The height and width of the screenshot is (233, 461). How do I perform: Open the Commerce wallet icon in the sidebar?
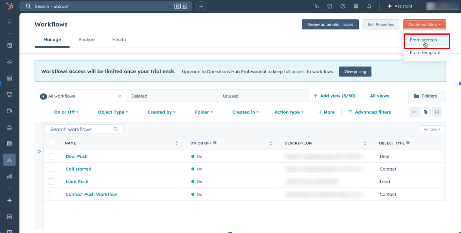tap(9, 111)
